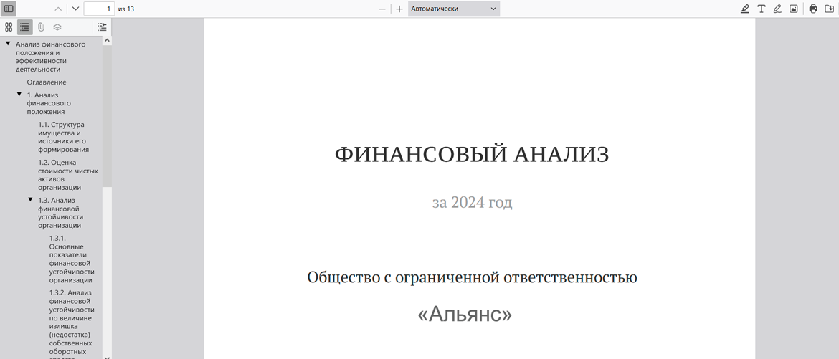839x359 pixels.
Task: Print the document
Action: coord(813,9)
